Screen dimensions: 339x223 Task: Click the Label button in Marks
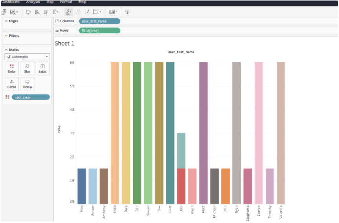click(42, 68)
